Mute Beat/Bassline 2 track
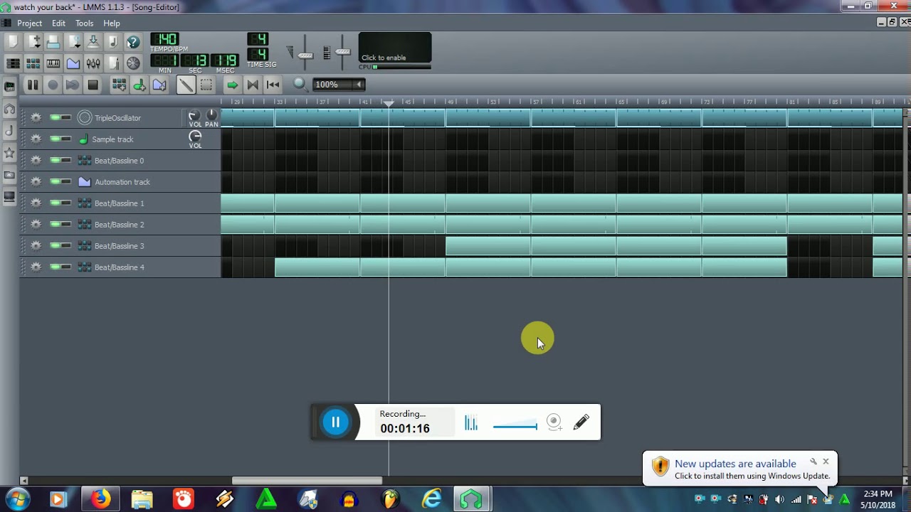The height and width of the screenshot is (512, 911). pos(55,225)
